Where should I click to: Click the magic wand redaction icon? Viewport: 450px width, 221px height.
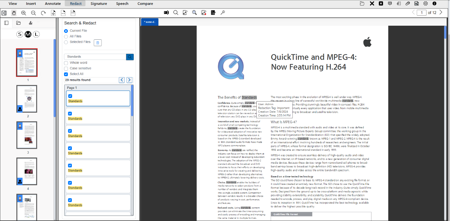[x=223, y=13]
